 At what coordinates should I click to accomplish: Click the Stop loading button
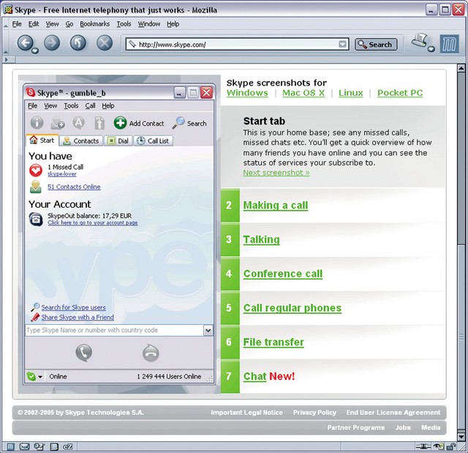[x=105, y=42]
